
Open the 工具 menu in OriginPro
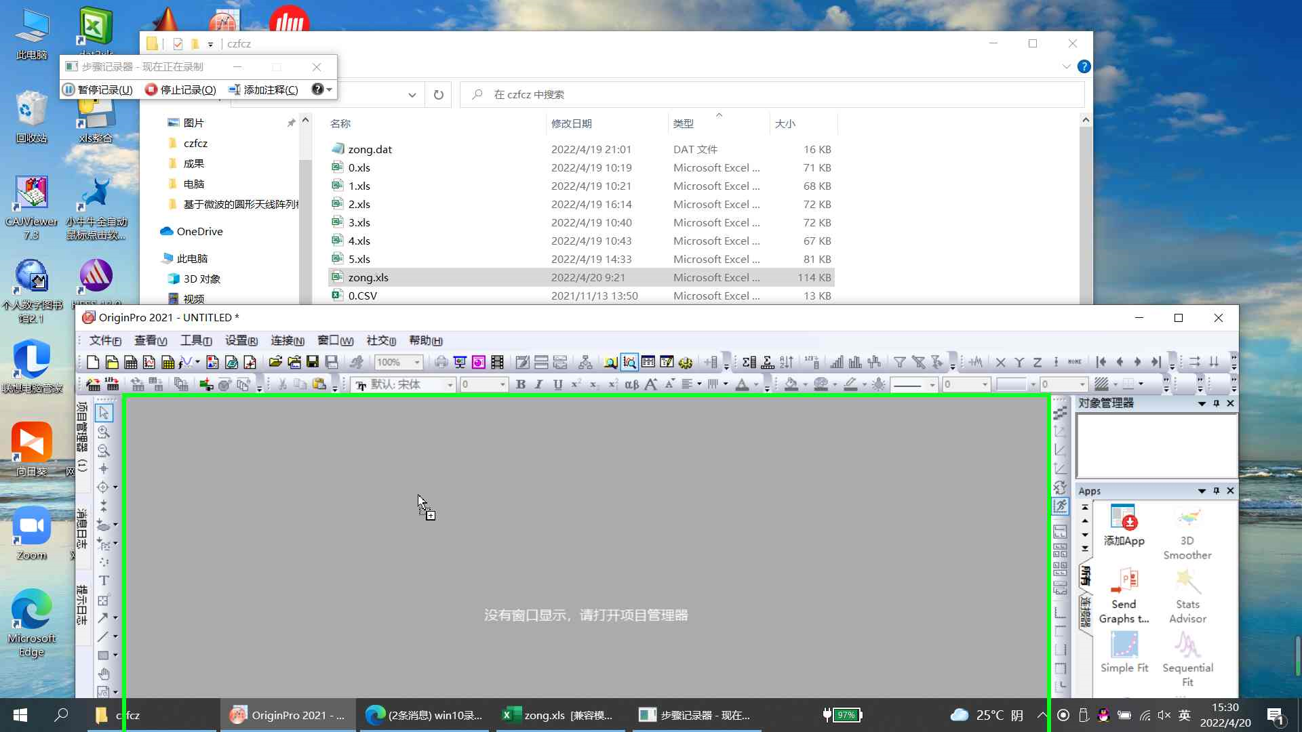pos(195,340)
